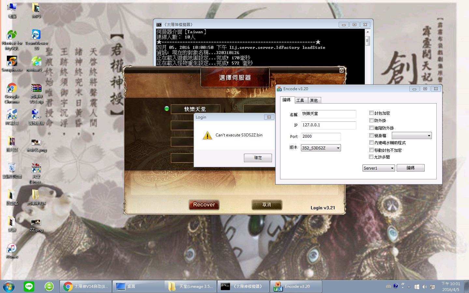Open the 電腦 desktop icon

click(12, 10)
